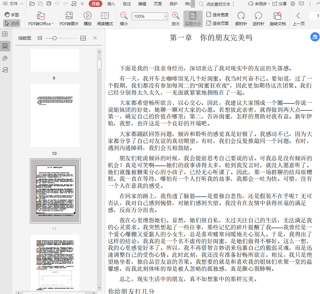
Task: Click the smaller thumbnail size icon
Action: tap(40, 38)
